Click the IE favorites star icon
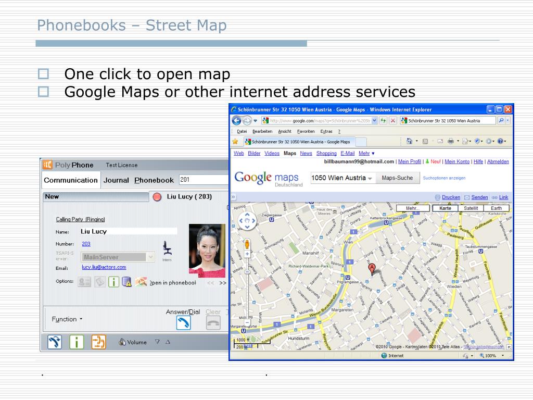This screenshot has height=400, width=533. 235,142
